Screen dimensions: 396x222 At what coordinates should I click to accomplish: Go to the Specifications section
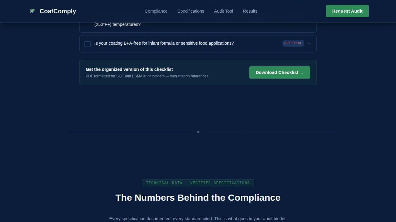(191, 11)
